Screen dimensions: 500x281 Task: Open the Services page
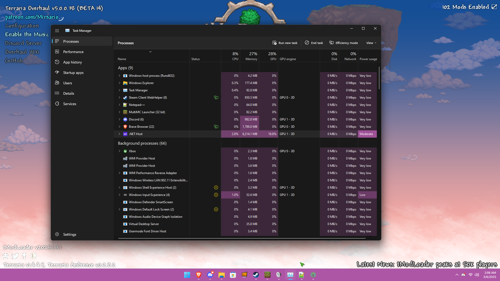coord(82,104)
